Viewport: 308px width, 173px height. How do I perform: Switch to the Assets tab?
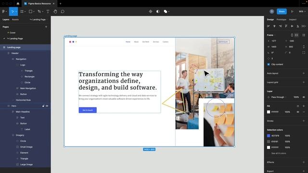[15, 20]
